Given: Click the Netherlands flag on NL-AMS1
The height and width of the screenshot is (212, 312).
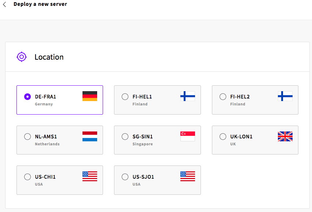Looking at the screenshot, I should pos(90,136).
